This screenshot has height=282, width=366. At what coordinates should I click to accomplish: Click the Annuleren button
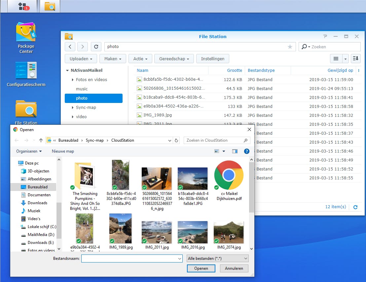tap(234, 268)
